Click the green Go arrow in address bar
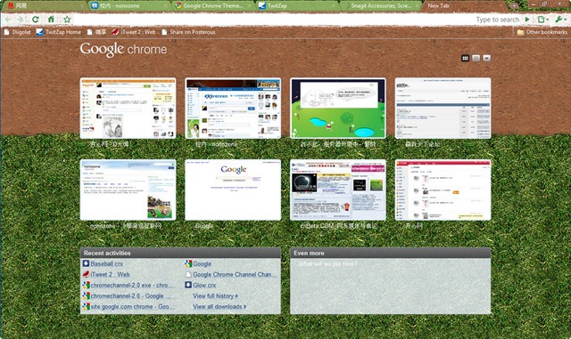 pos(527,20)
